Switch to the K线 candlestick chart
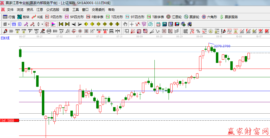This screenshot has width=270, height=138. click(37, 17)
